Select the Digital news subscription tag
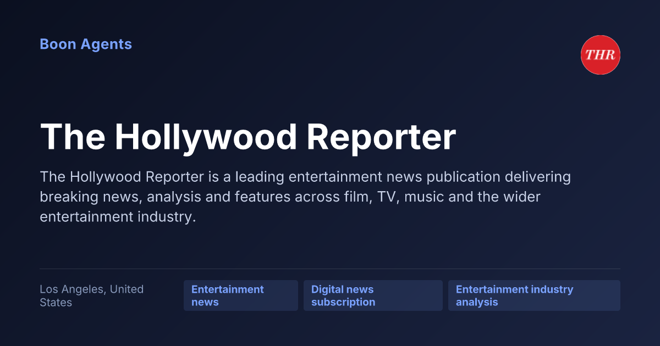660x346 pixels. coord(373,295)
